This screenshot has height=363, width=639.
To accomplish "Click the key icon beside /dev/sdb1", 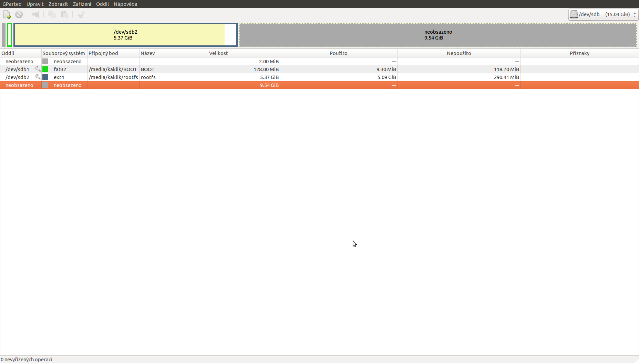I will [38, 69].
